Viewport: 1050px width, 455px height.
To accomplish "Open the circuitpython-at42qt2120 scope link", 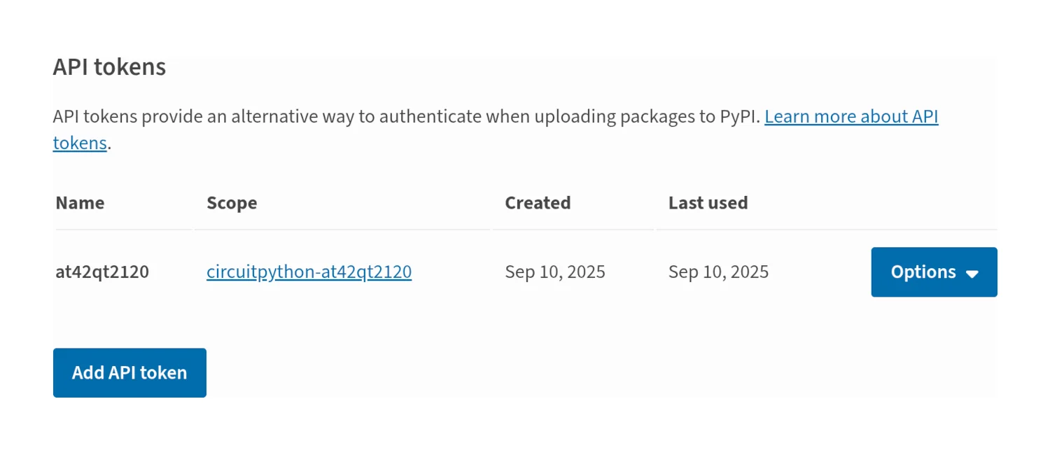I will 309,272.
